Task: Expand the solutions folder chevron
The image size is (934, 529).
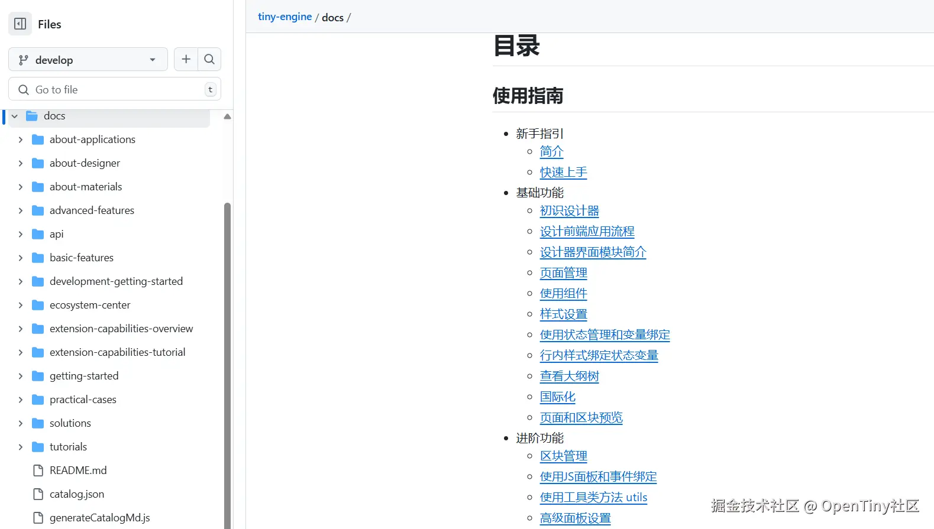Action: [x=21, y=423]
